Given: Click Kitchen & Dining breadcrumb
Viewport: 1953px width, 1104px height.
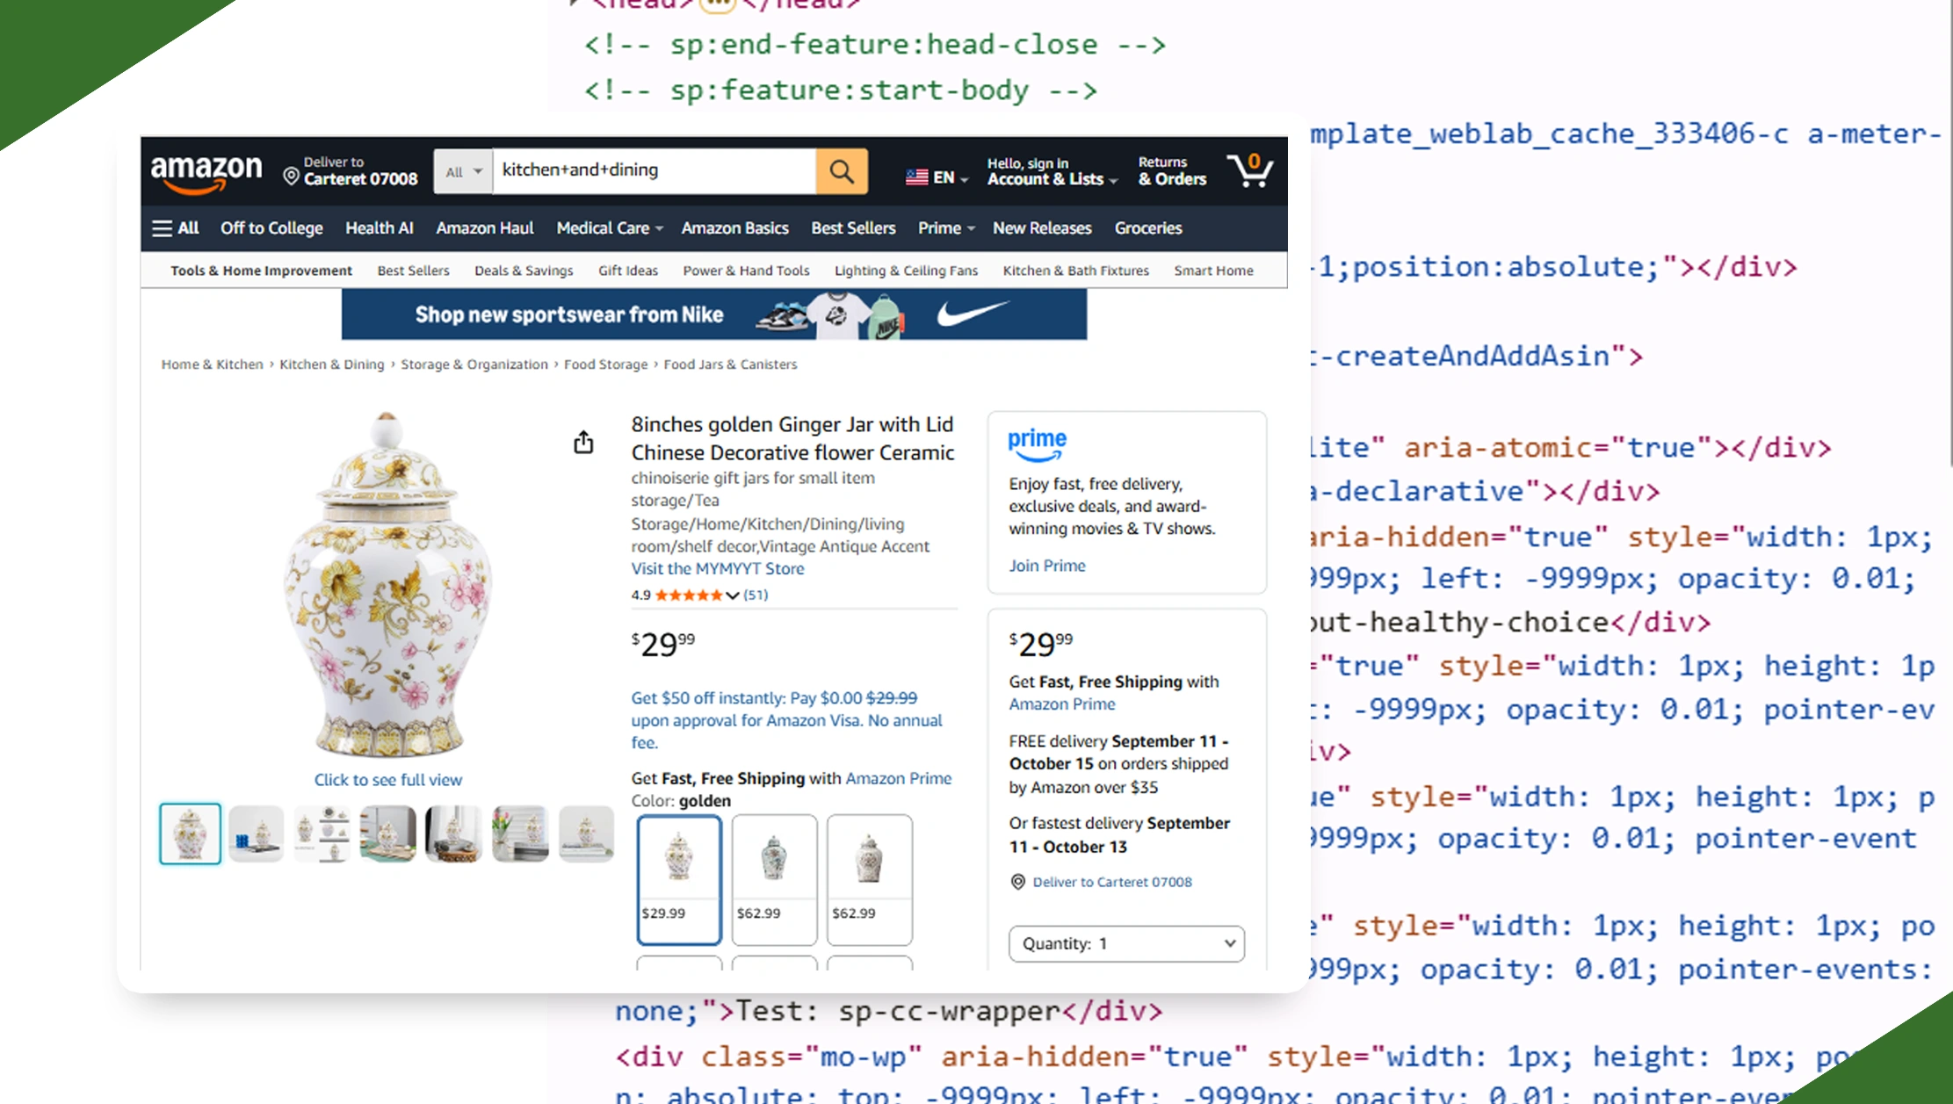Looking at the screenshot, I should [332, 364].
